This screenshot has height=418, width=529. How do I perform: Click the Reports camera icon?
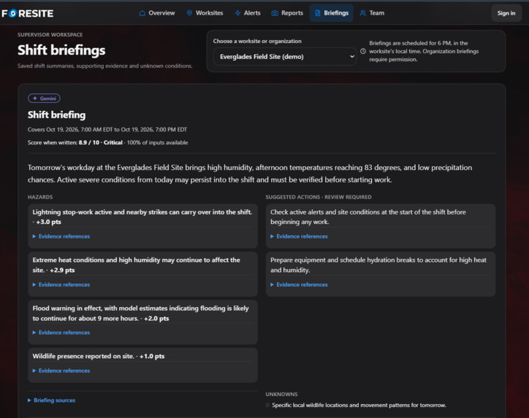pos(275,13)
